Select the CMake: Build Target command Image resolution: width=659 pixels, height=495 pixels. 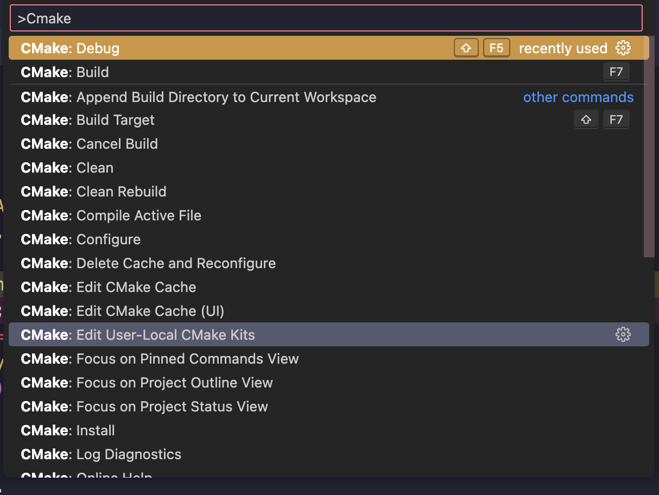[217, 120]
